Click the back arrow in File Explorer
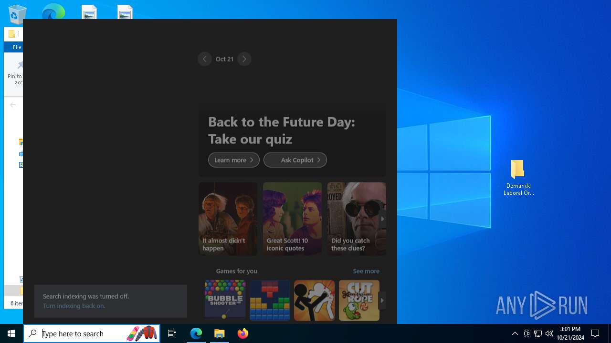This screenshot has width=611, height=343. (13, 105)
